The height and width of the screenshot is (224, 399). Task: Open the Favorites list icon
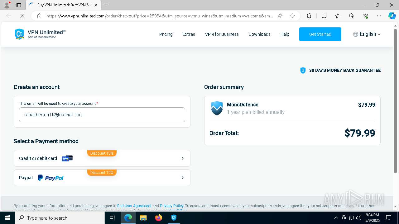(338, 16)
